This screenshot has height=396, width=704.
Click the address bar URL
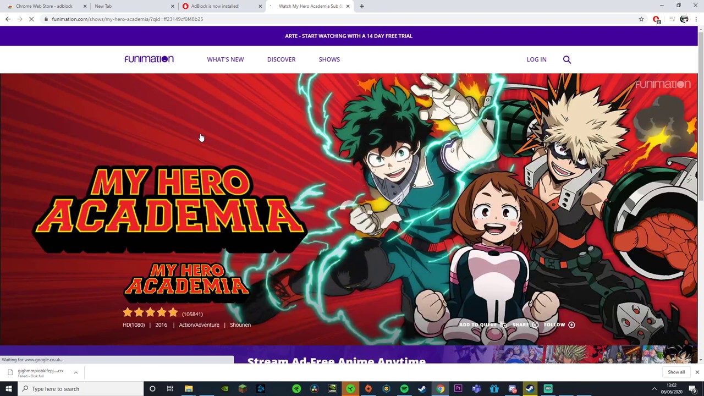(128, 19)
